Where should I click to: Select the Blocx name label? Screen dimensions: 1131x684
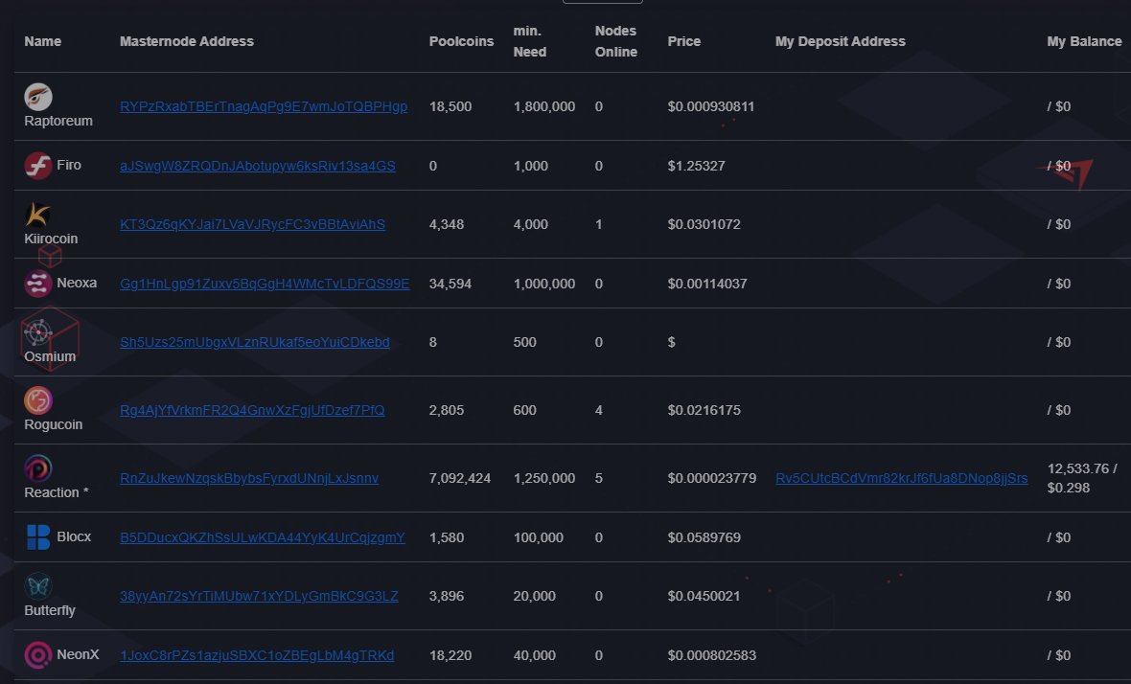click(x=74, y=537)
